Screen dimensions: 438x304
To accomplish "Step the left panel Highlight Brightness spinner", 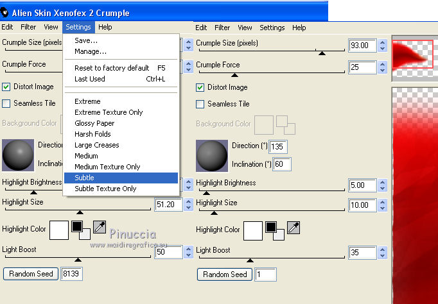I will (x=188, y=185).
